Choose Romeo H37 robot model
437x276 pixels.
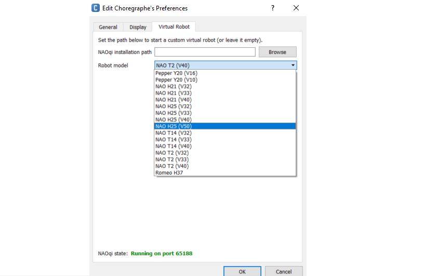tap(225, 173)
